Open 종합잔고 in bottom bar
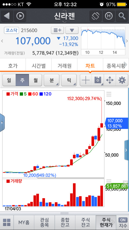This screenshot has width=129, height=230. (x=65, y=222)
